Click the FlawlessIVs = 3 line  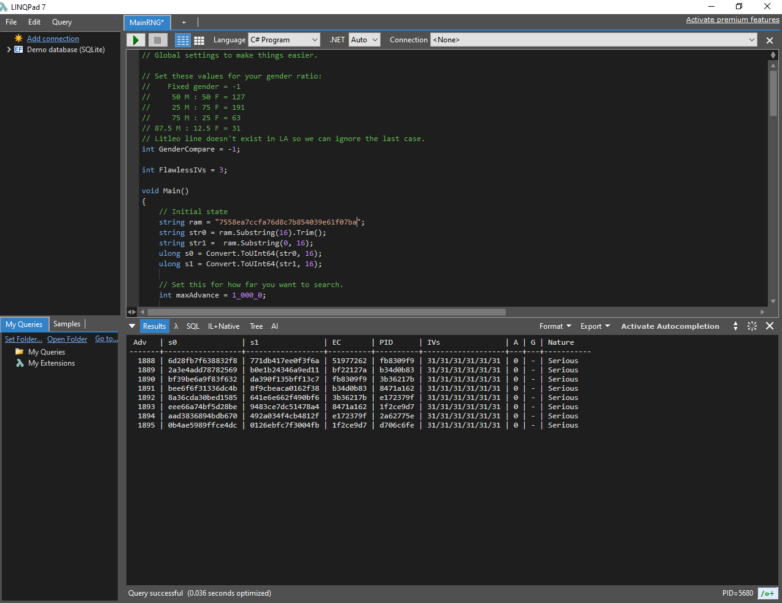tap(185, 170)
